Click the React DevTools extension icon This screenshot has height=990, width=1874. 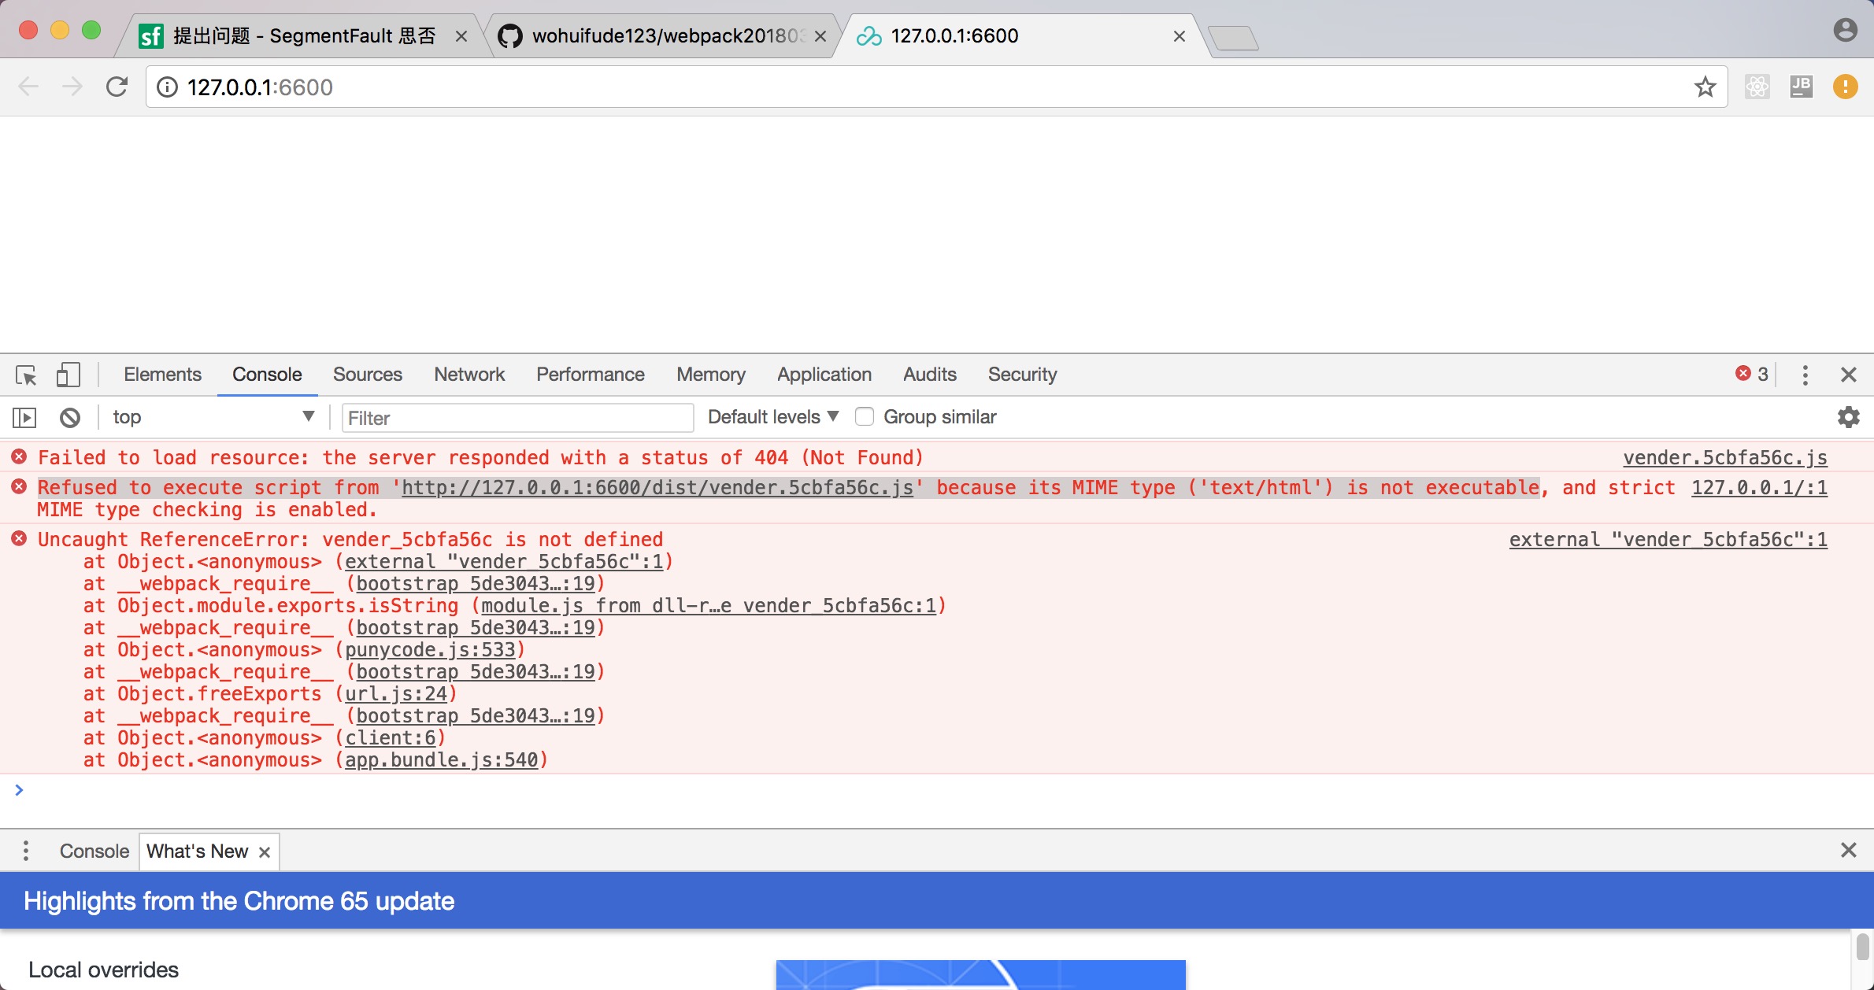(x=1757, y=87)
